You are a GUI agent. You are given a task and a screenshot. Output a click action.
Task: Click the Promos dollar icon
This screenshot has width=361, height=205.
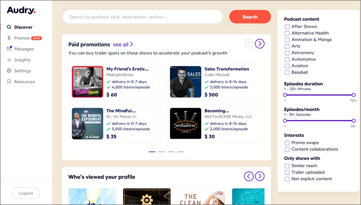pyautogui.click(x=9, y=38)
